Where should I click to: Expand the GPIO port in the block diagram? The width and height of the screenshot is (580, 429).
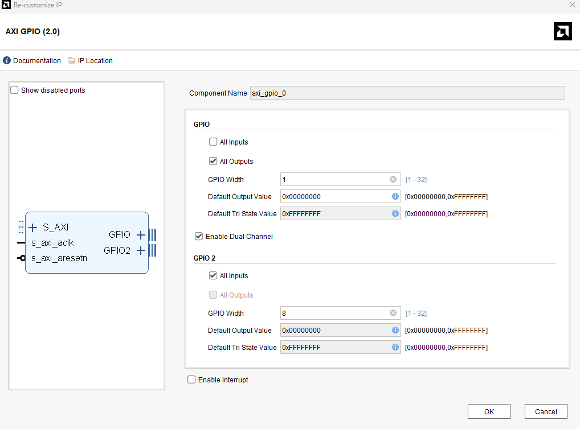(141, 234)
